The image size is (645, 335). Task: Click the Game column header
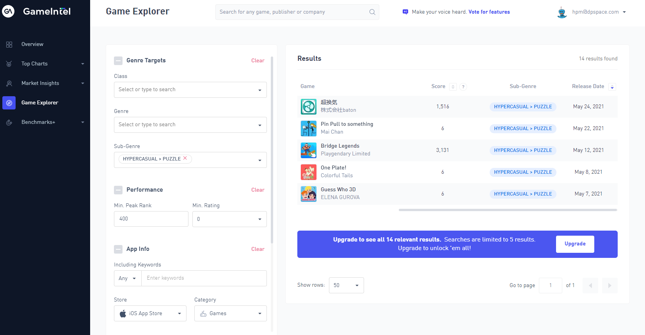point(307,86)
